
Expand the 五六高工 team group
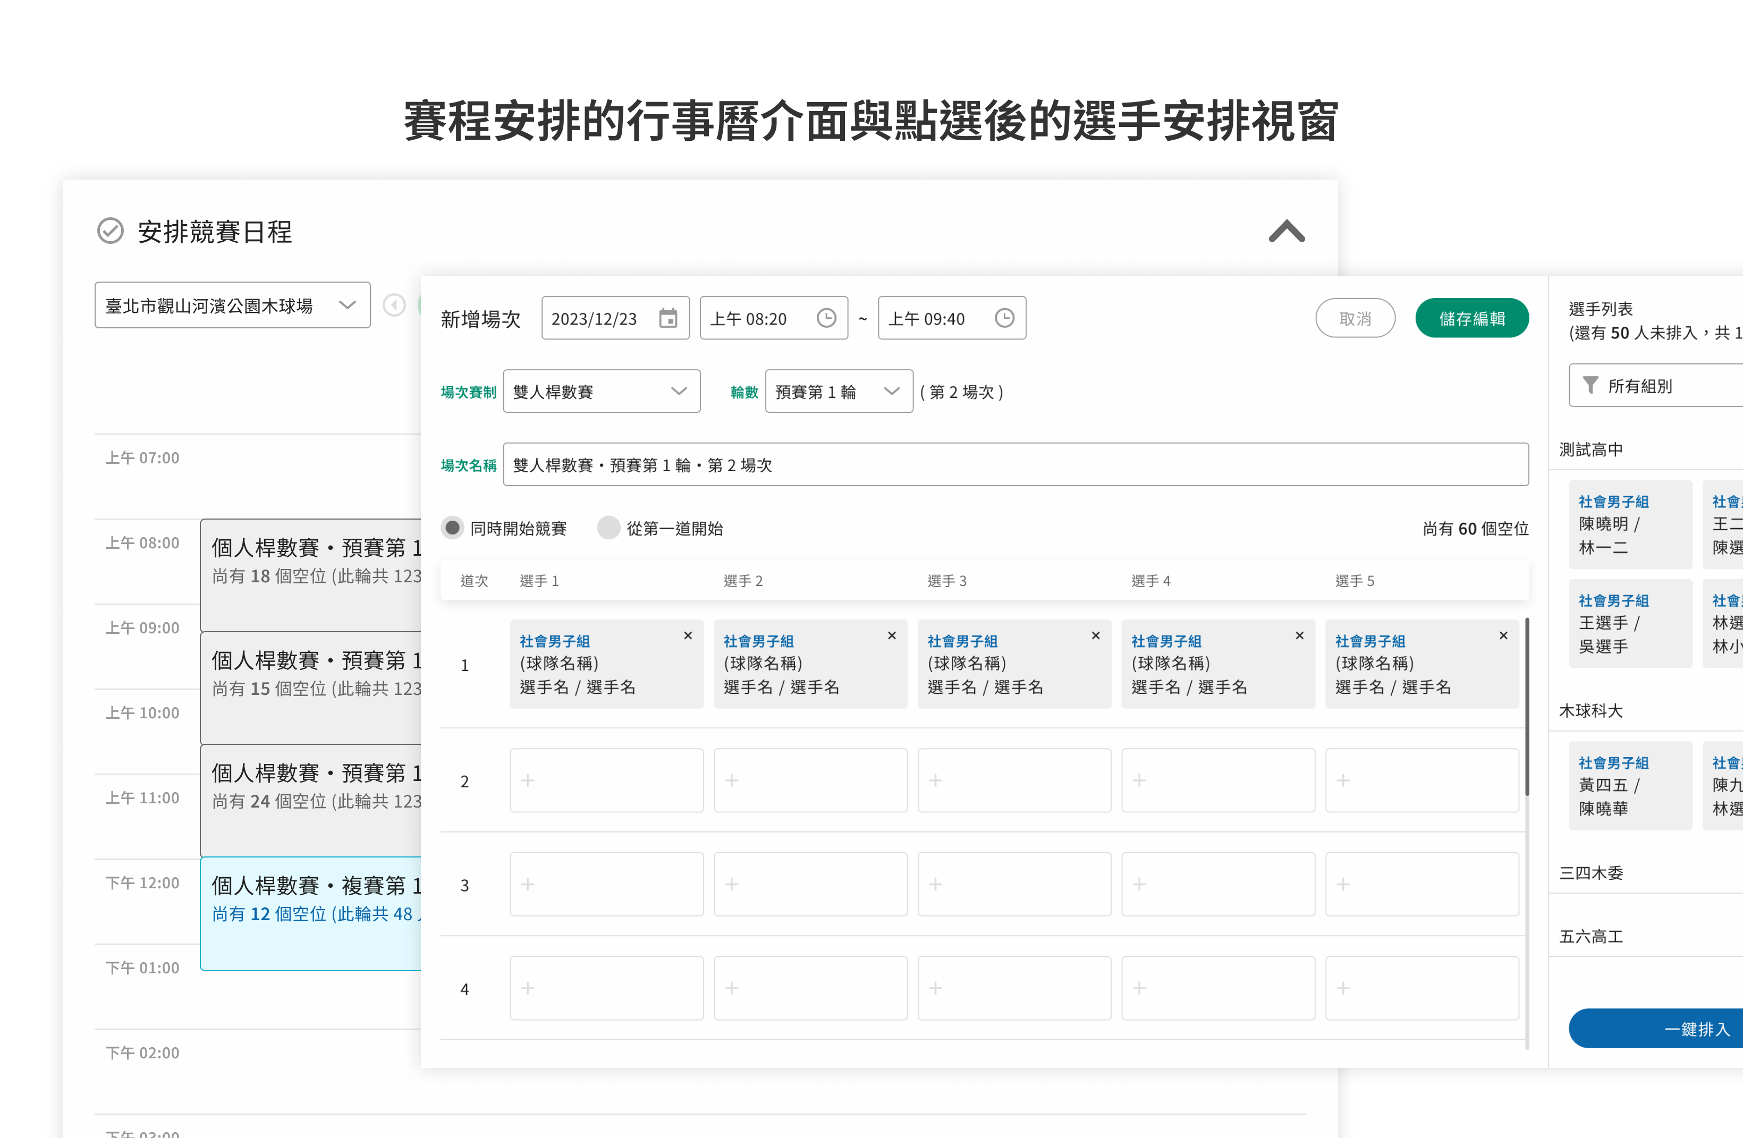[x=1646, y=936]
